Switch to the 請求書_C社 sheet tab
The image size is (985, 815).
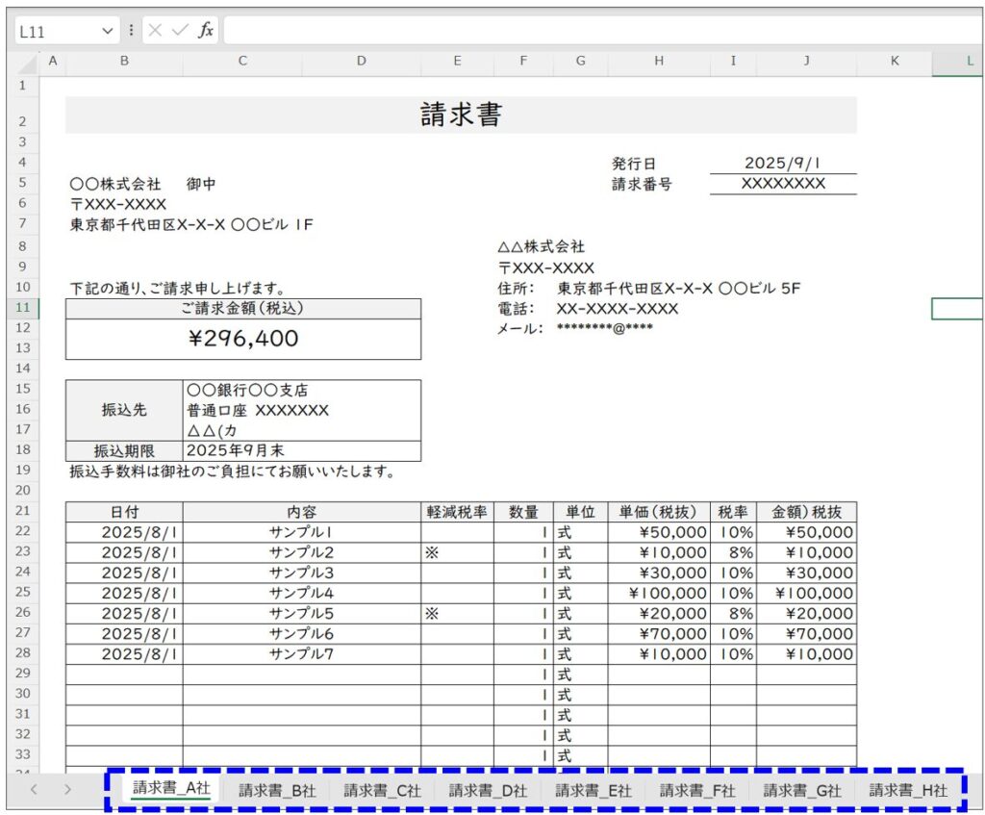(x=382, y=791)
